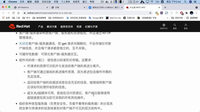This screenshot has height=112, width=200.
Task: Bookmark this page with the star
Action: click(x=150, y=13)
